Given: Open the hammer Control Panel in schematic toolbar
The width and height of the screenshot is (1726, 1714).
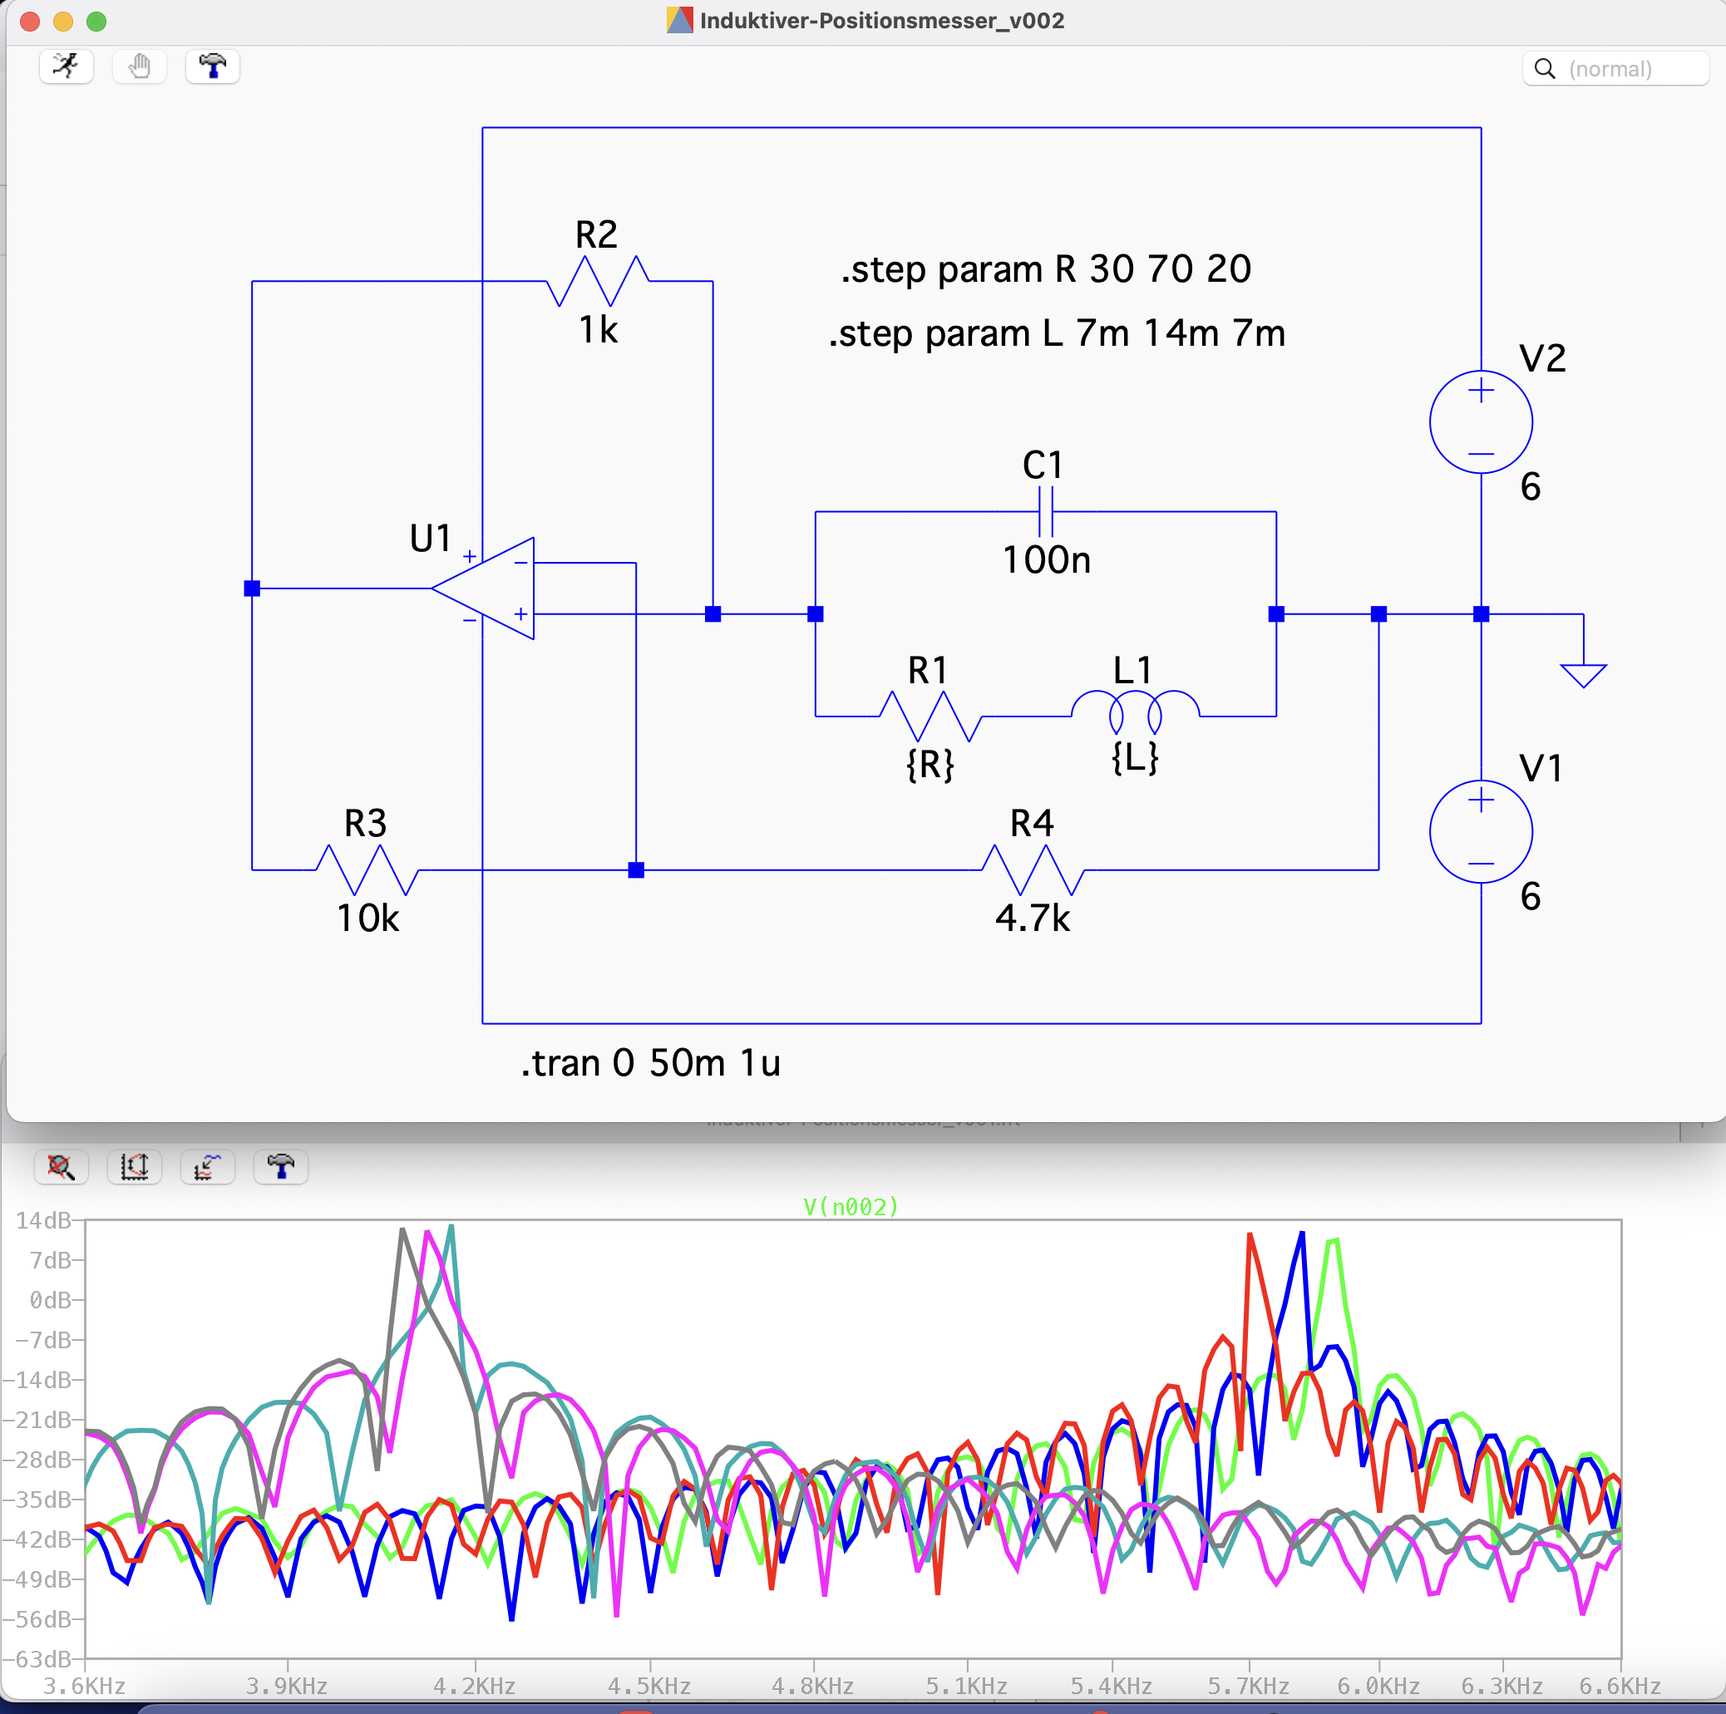Looking at the screenshot, I should click(213, 67).
